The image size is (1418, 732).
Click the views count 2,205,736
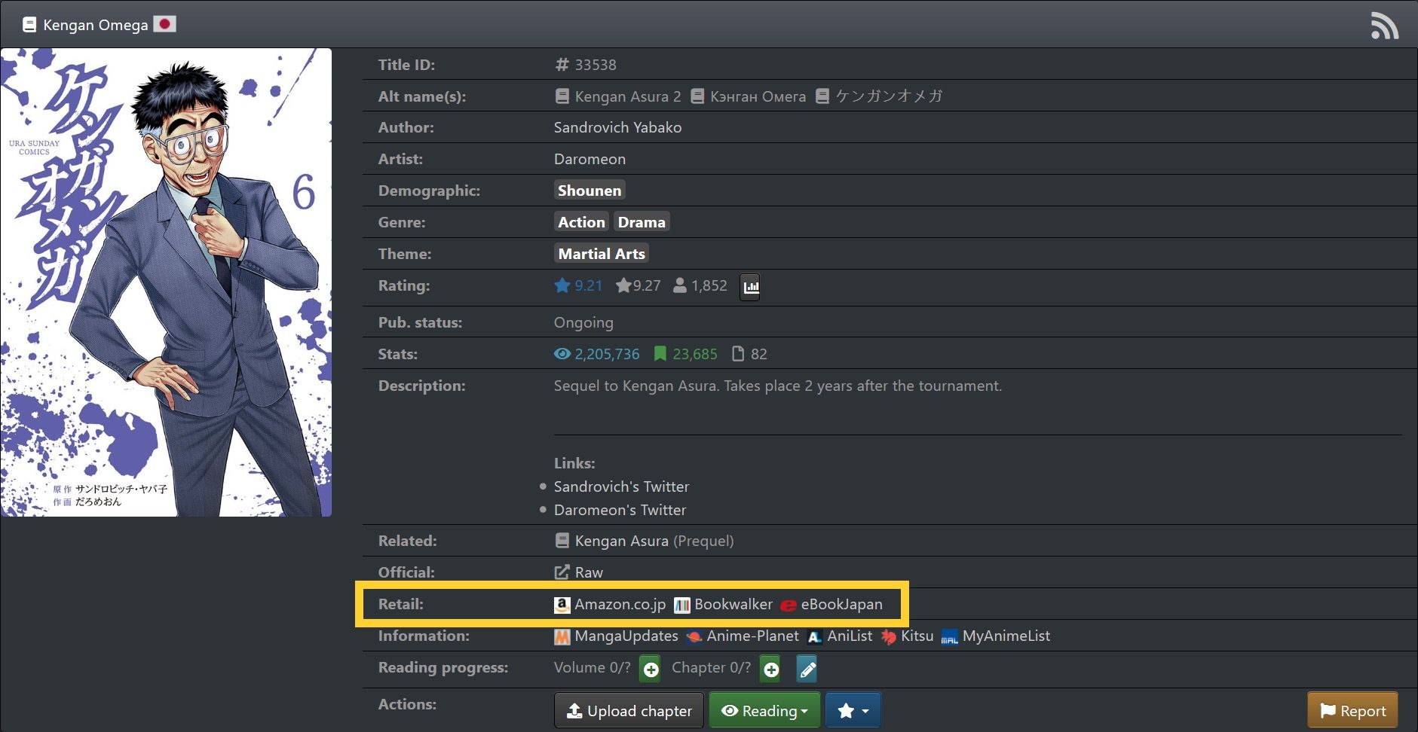coord(607,354)
